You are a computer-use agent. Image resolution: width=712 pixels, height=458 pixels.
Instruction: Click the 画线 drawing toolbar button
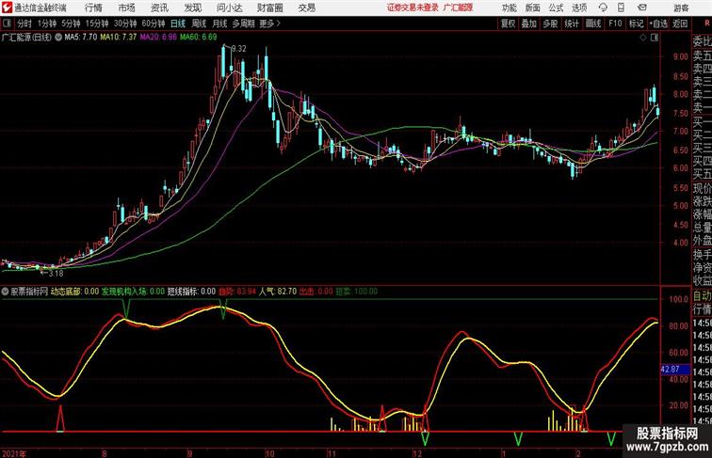click(x=593, y=24)
